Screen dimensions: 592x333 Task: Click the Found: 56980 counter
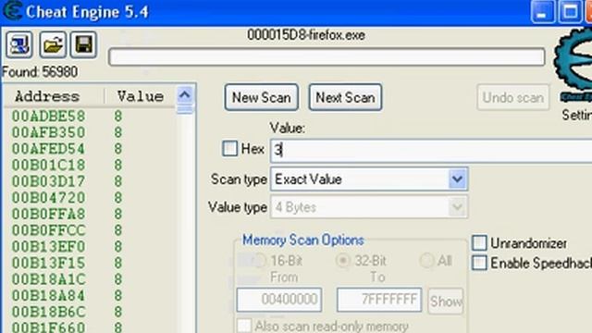(x=40, y=72)
